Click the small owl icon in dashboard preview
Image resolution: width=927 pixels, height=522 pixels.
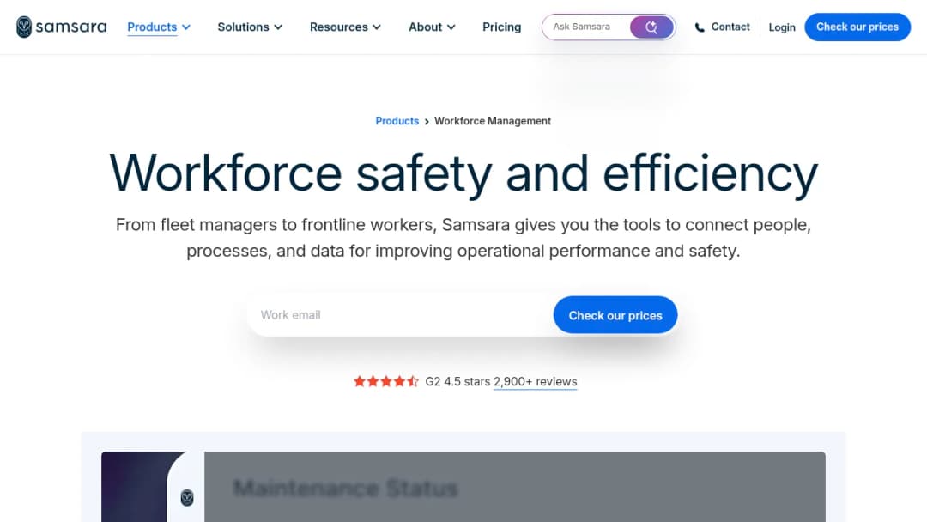187,498
